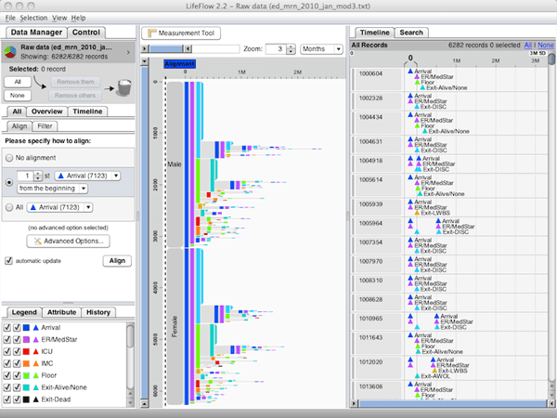557x418 pixels.
Task: Select the 1st Arrival alignment radio button
Action: coord(9,182)
